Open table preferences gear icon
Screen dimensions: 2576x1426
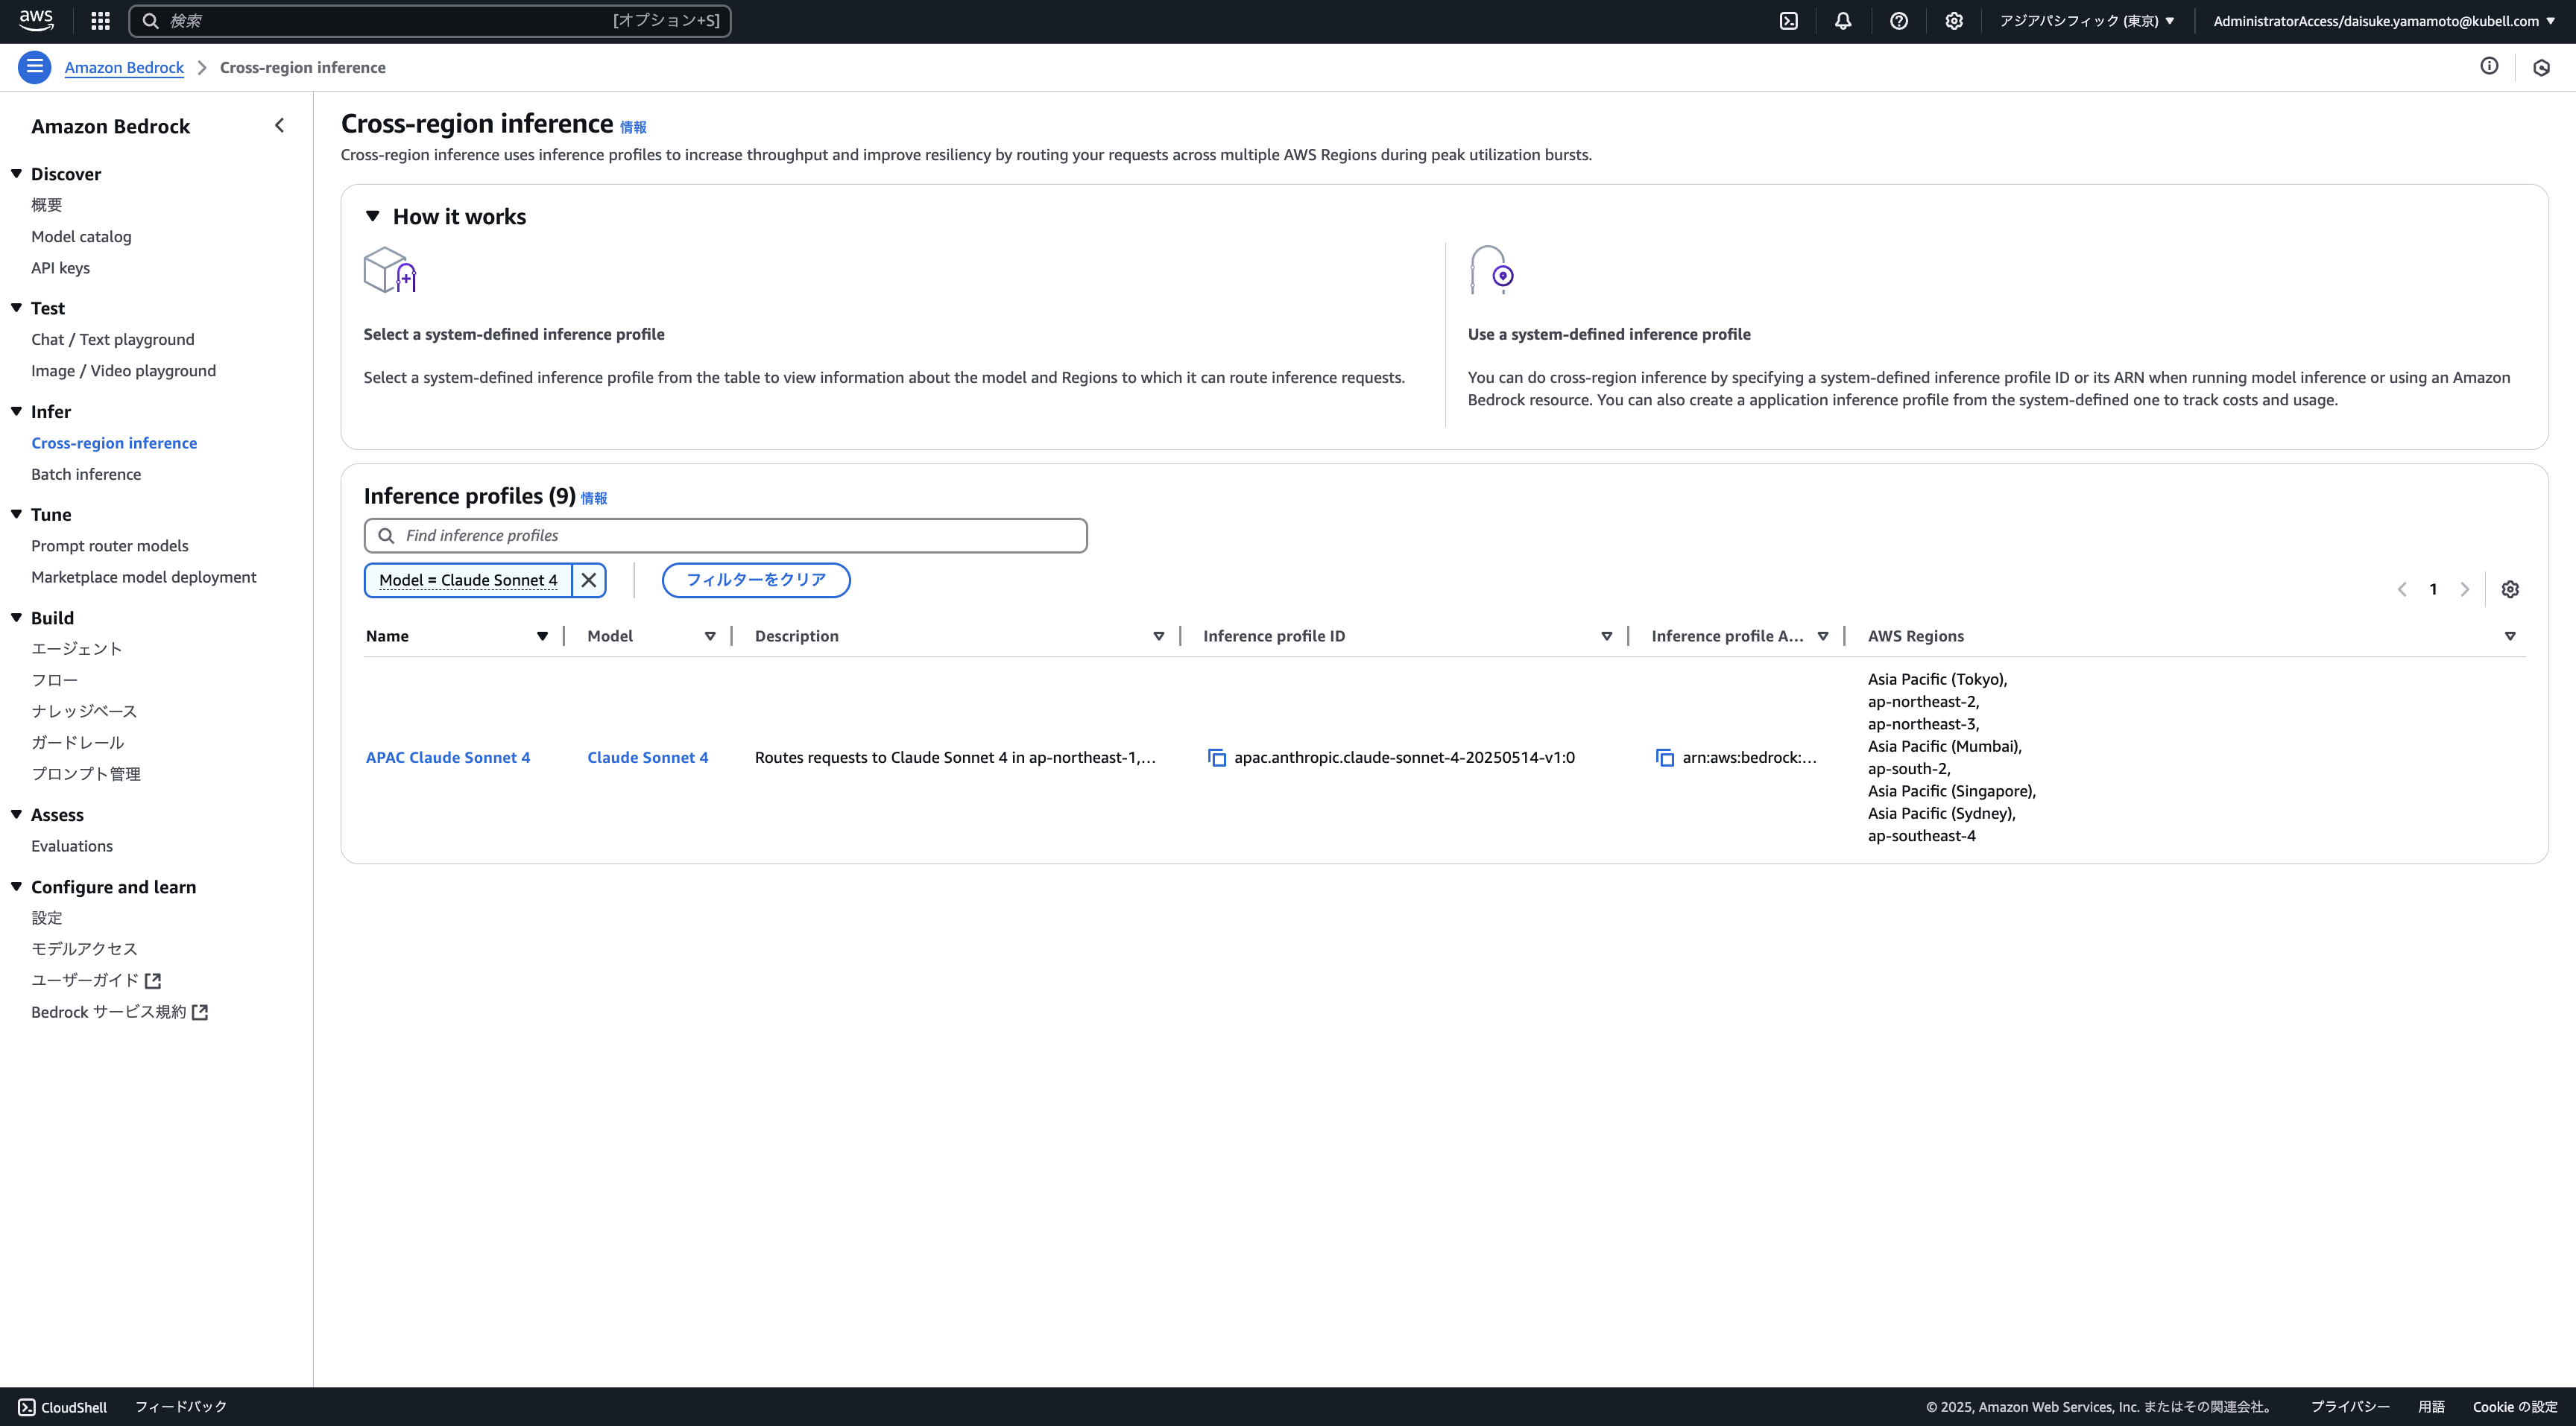[x=2510, y=589]
